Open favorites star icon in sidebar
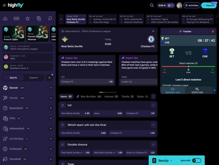This screenshot has width=219, height=165. tap(28, 18)
